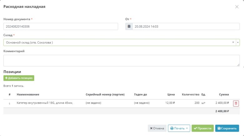Click the Сохранить button
This screenshot has height=136, width=244.
pyautogui.click(x=227, y=128)
